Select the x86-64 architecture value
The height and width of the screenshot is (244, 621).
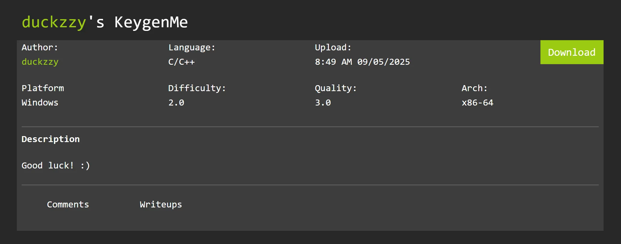coord(477,103)
